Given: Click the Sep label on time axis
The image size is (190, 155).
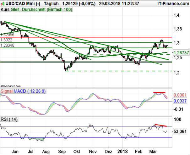Looking at the screenshot, I should pyautogui.click(x=62, y=152).
